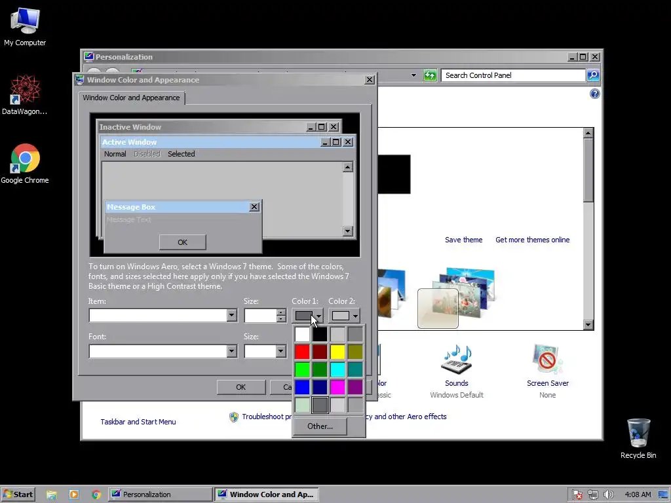Screen dimensions: 671x503
Task: Click the shield icon beside Troubleshoot link
Action: click(234, 417)
